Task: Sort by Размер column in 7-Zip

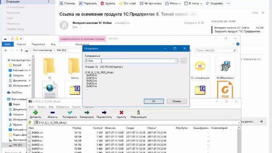Action: (76, 128)
